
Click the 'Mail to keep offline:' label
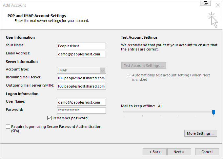(x=138, y=106)
